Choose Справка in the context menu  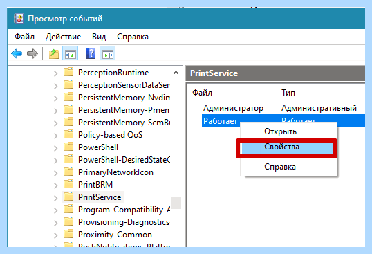pyautogui.click(x=289, y=167)
